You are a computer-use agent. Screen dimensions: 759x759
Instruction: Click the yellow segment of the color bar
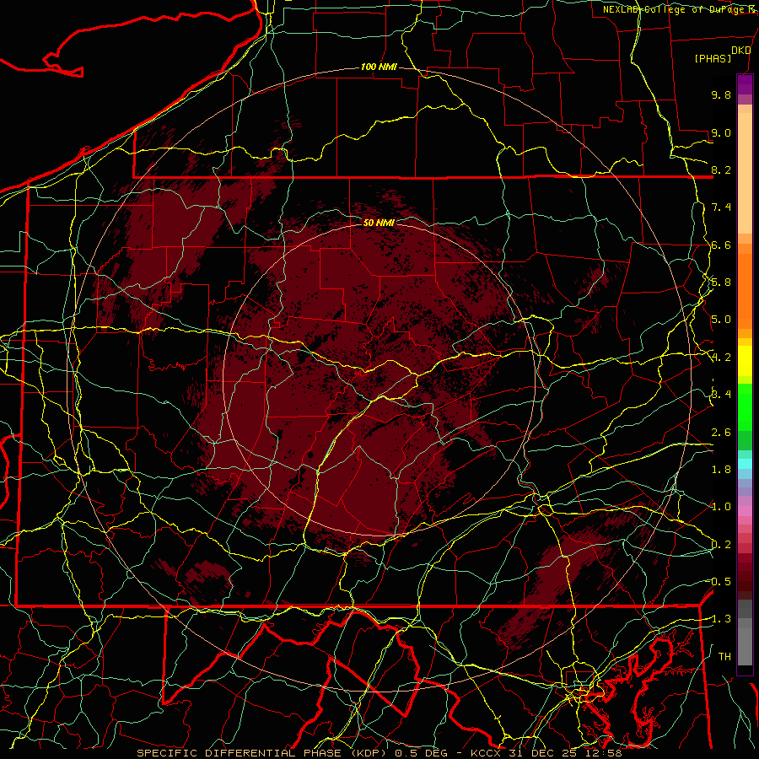[745, 361]
